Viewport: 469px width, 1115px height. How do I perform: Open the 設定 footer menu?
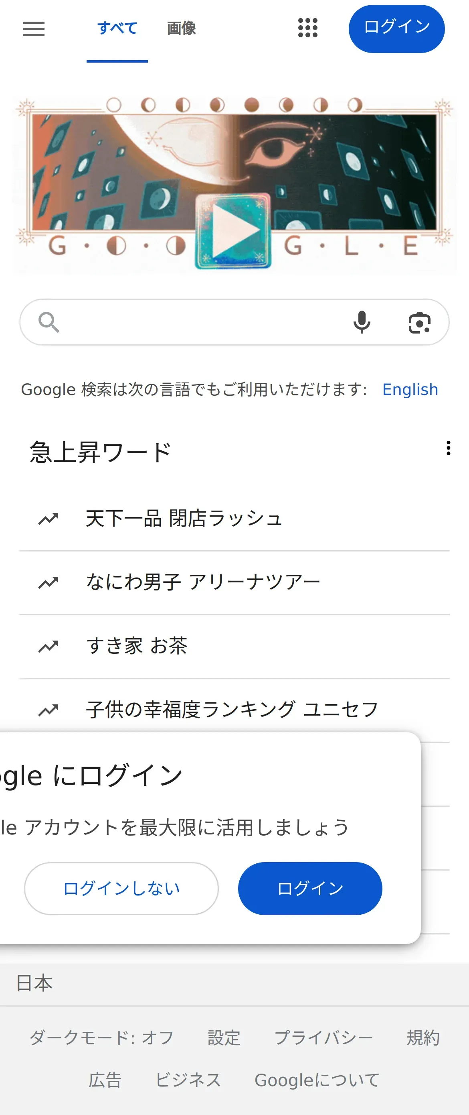coord(224,1038)
